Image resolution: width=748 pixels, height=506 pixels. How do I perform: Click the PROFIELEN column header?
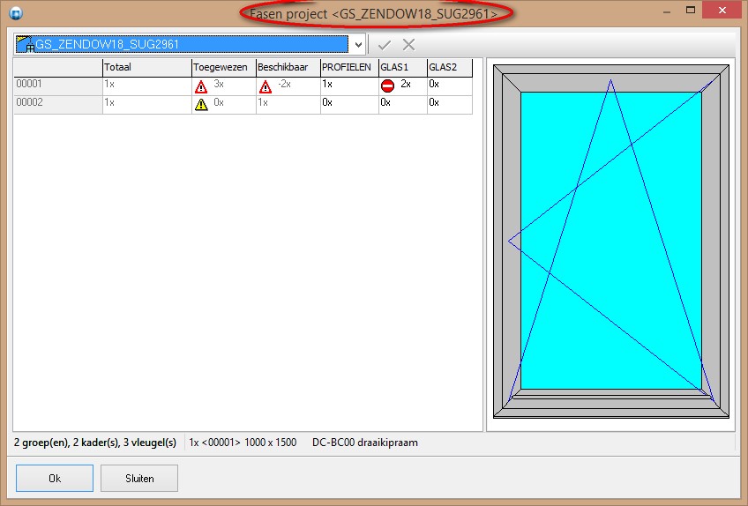tap(349, 67)
